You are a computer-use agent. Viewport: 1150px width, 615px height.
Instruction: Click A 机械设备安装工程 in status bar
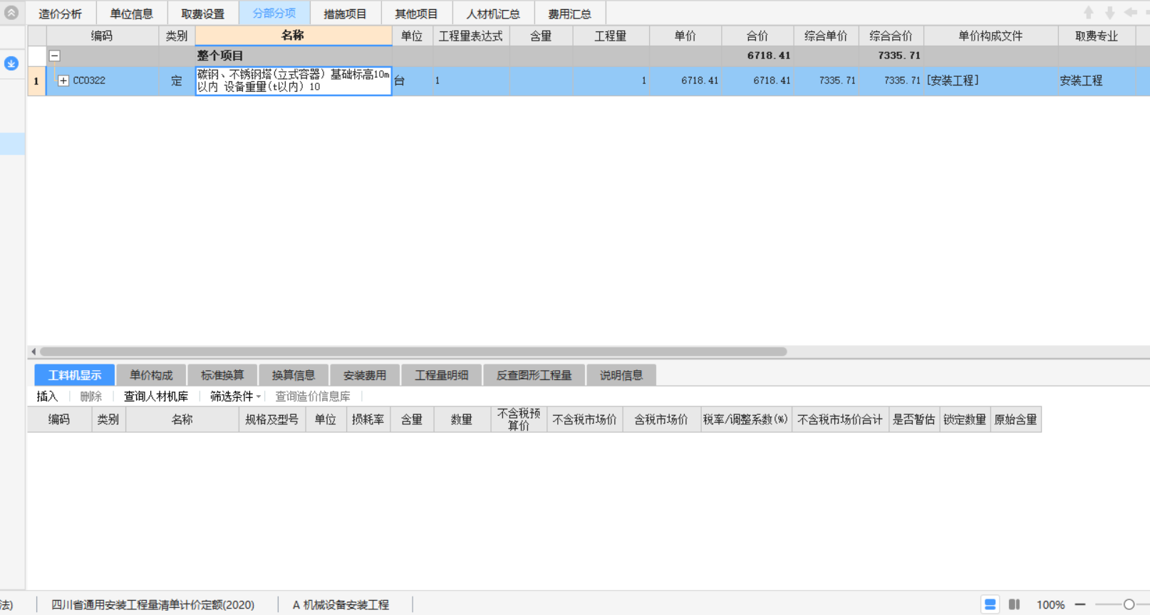(x=341, y=604)
